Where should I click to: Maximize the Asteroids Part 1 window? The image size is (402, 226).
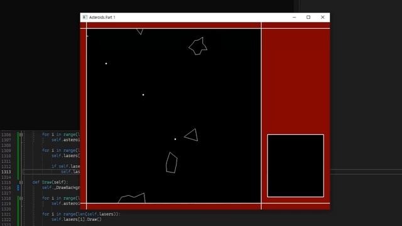(308, 17)
